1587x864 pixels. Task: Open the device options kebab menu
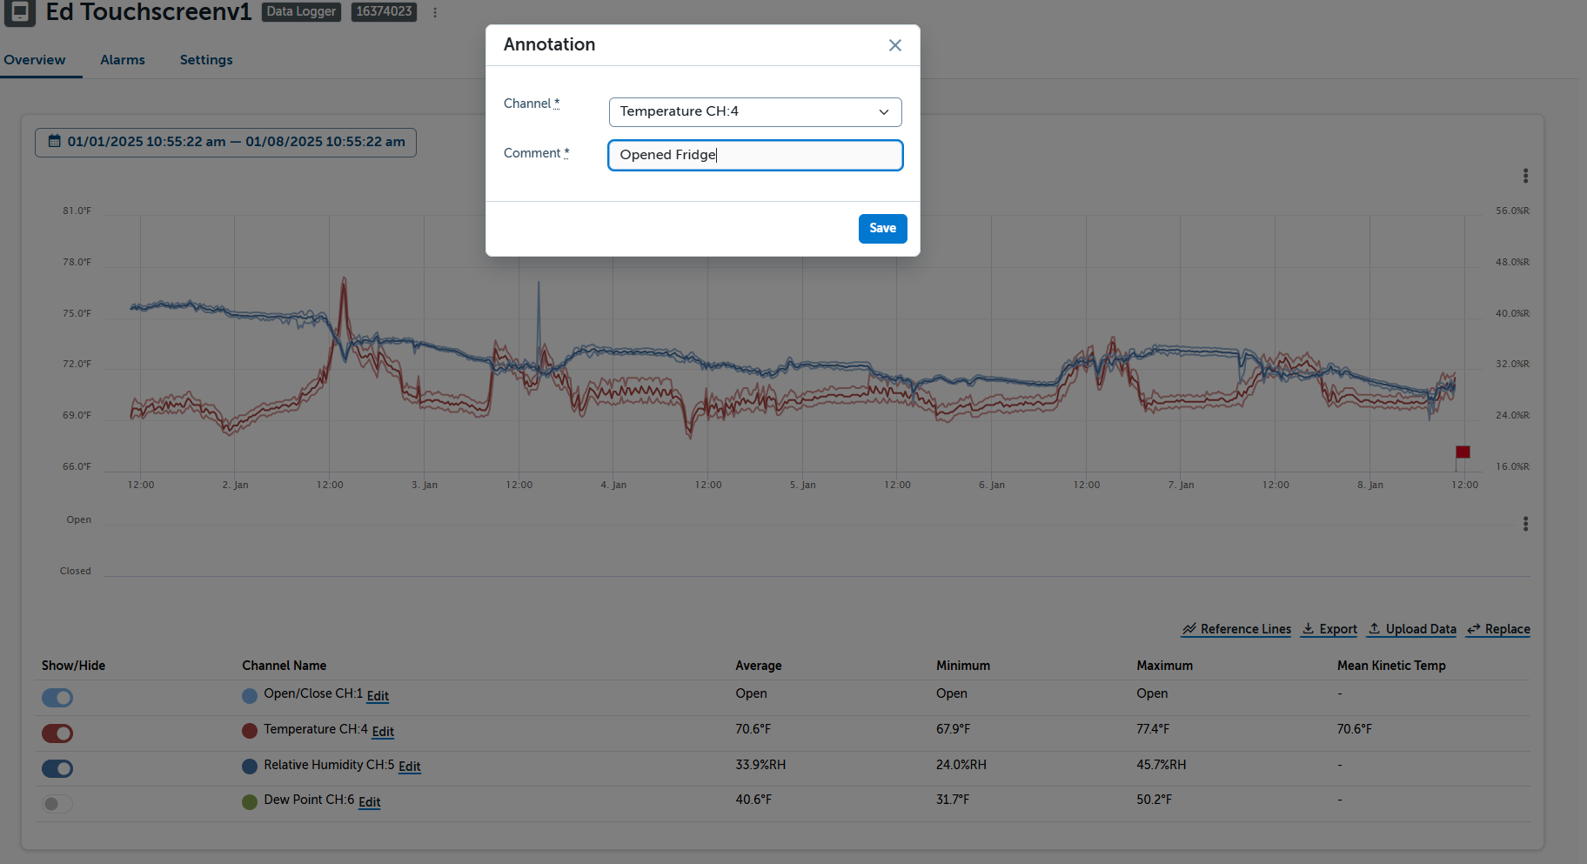(435, 12)
